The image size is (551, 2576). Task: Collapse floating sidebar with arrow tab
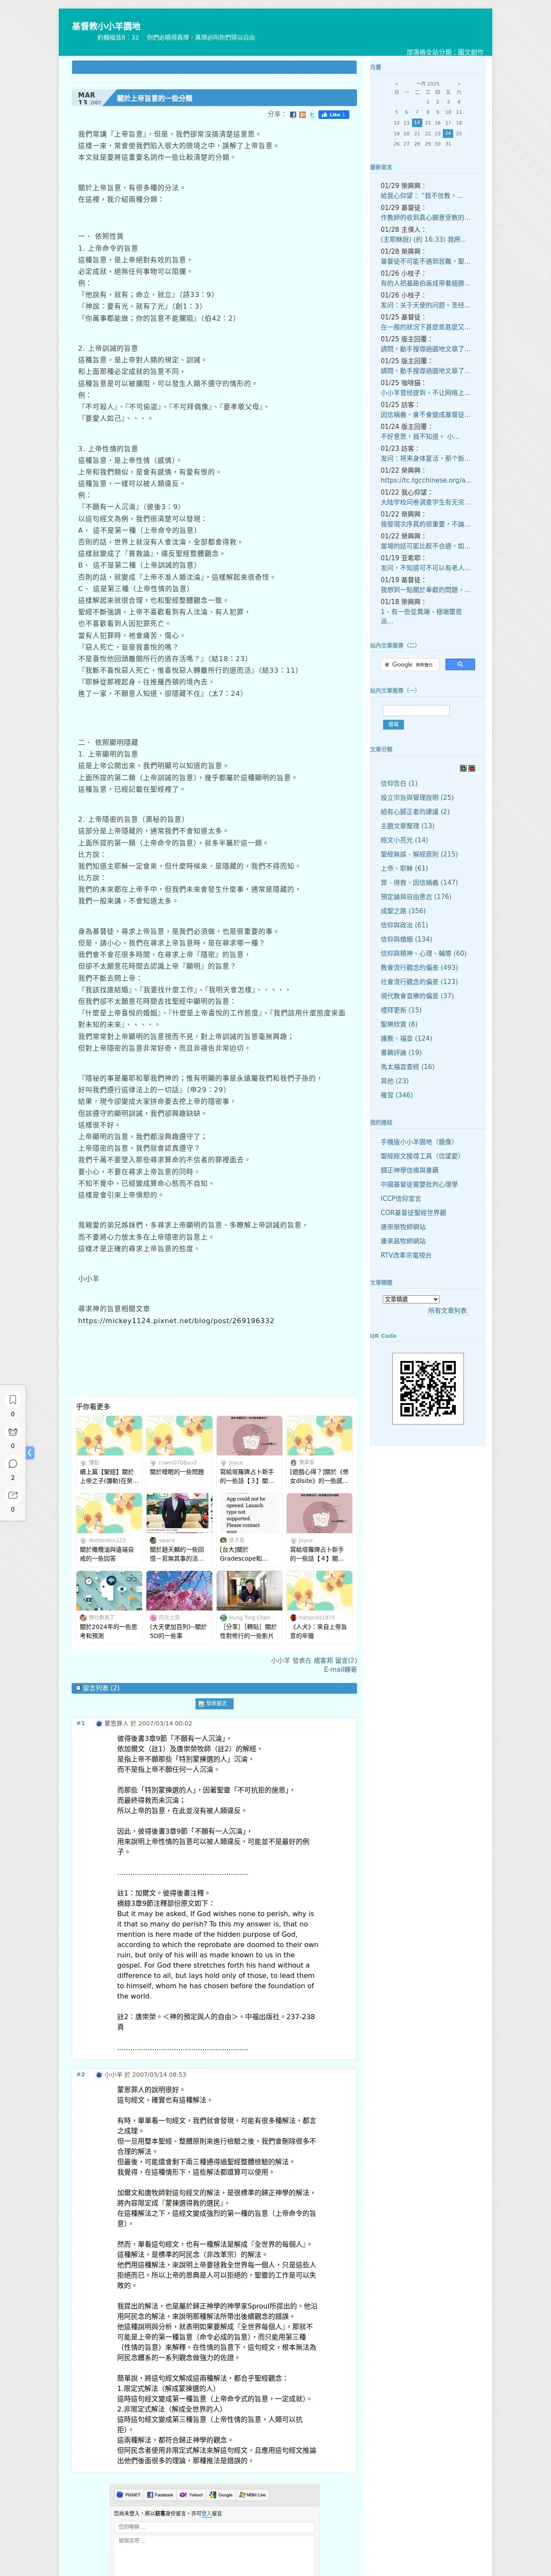tap(30, 1452)
